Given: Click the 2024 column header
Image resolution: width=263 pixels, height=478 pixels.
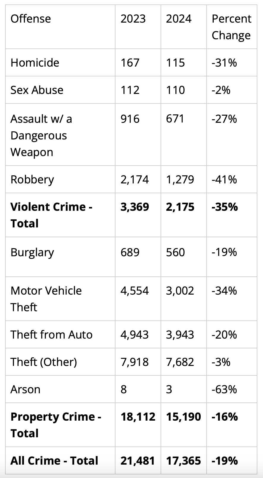Looking at the screenshot, I should point(179,19).
